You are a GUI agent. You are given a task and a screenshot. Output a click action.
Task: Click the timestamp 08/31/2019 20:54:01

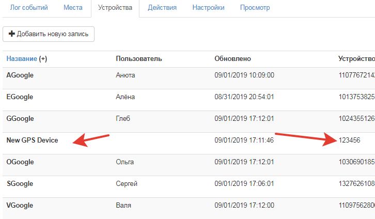coord(244,97)
